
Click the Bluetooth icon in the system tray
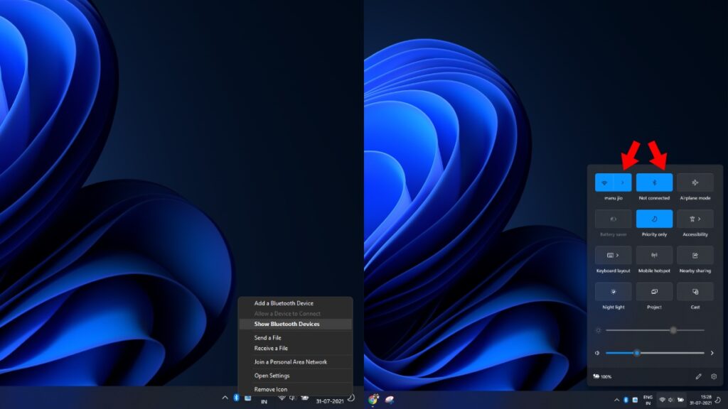coord(237,398)
